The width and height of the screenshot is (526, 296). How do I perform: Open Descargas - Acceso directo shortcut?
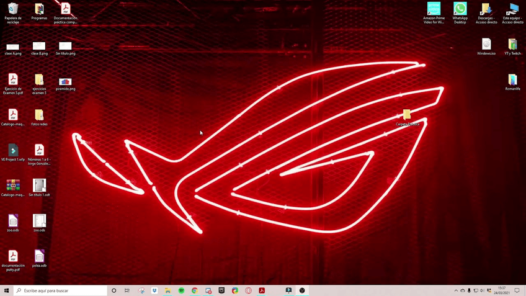tap(486, 13)
